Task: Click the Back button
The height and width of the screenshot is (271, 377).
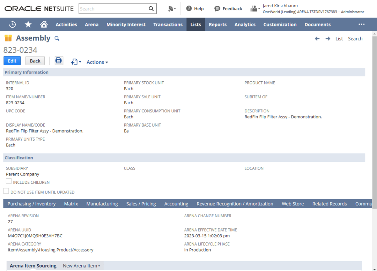Action: 35,60
